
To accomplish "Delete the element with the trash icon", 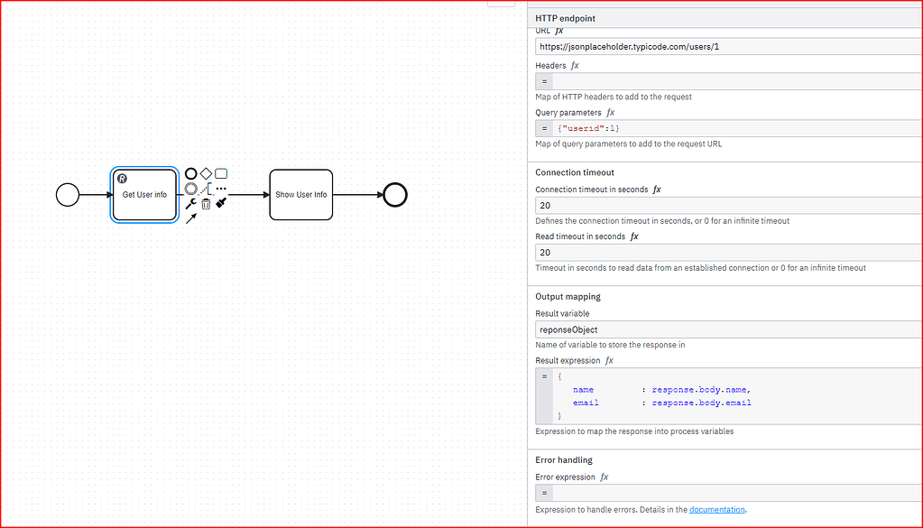I will (x=206, y=204).
